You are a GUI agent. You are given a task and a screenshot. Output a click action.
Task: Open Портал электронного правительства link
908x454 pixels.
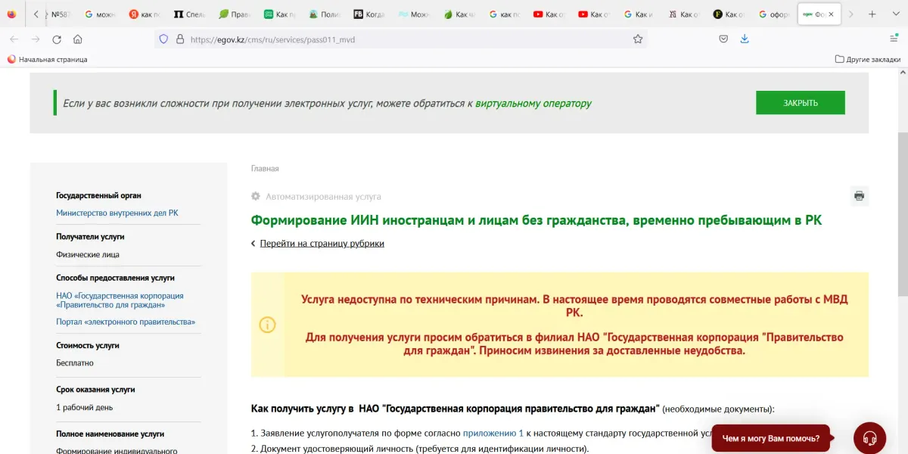pos(126,322)
